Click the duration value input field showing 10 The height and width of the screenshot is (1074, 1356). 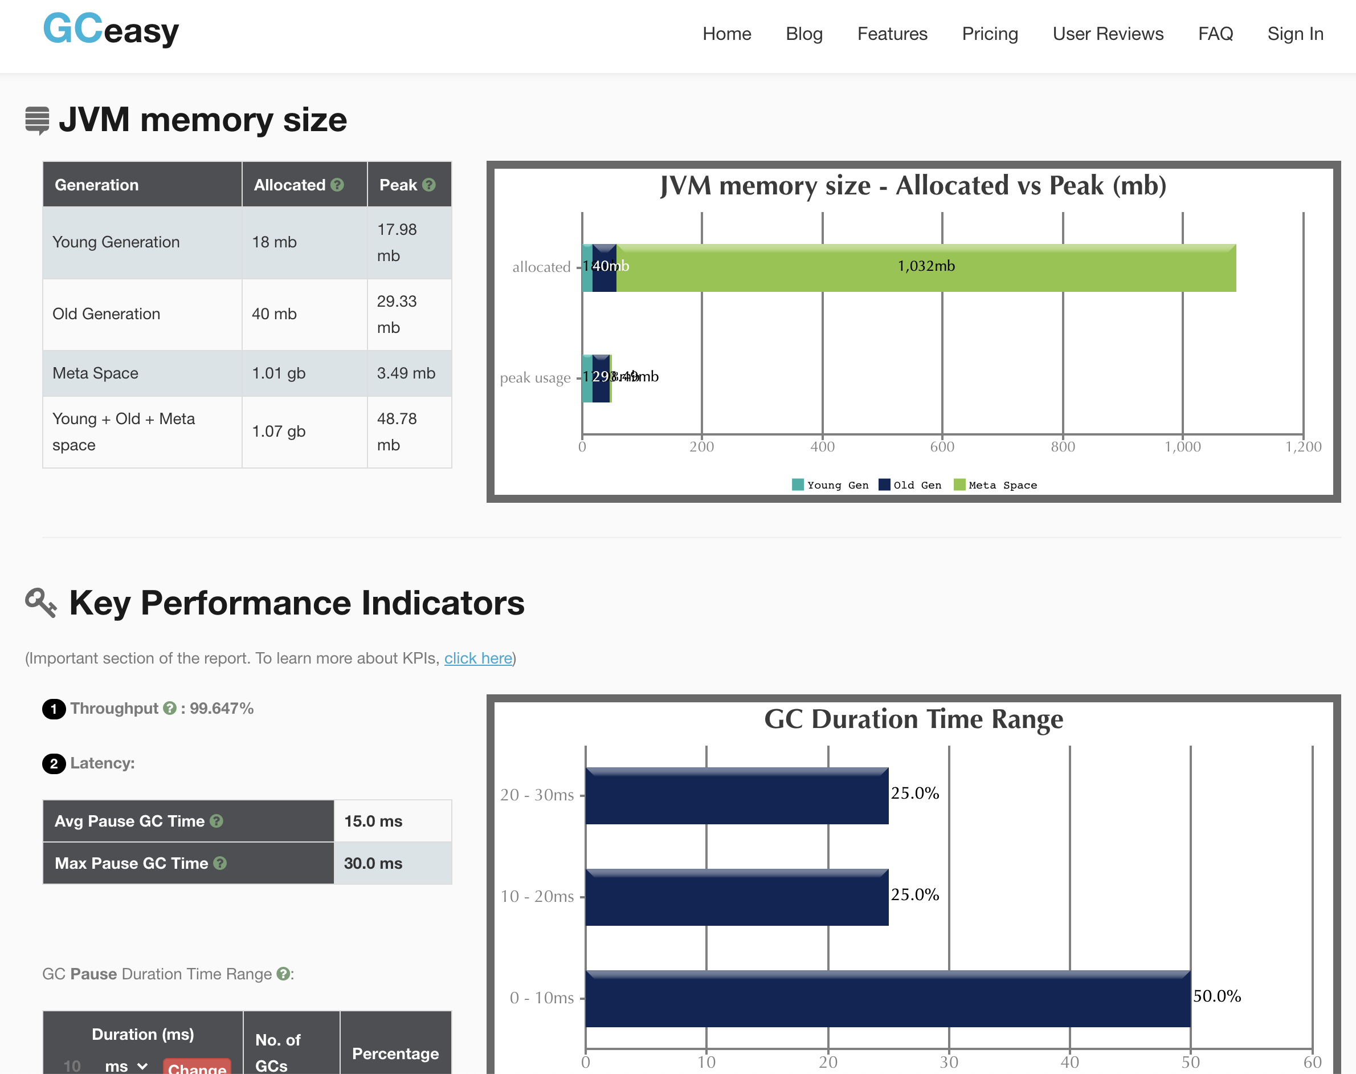(x=73, y=1066)
